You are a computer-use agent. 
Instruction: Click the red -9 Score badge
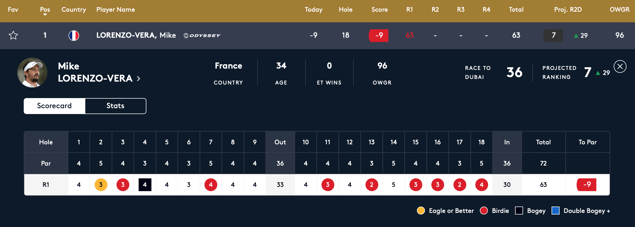click(x=379, y=35)
